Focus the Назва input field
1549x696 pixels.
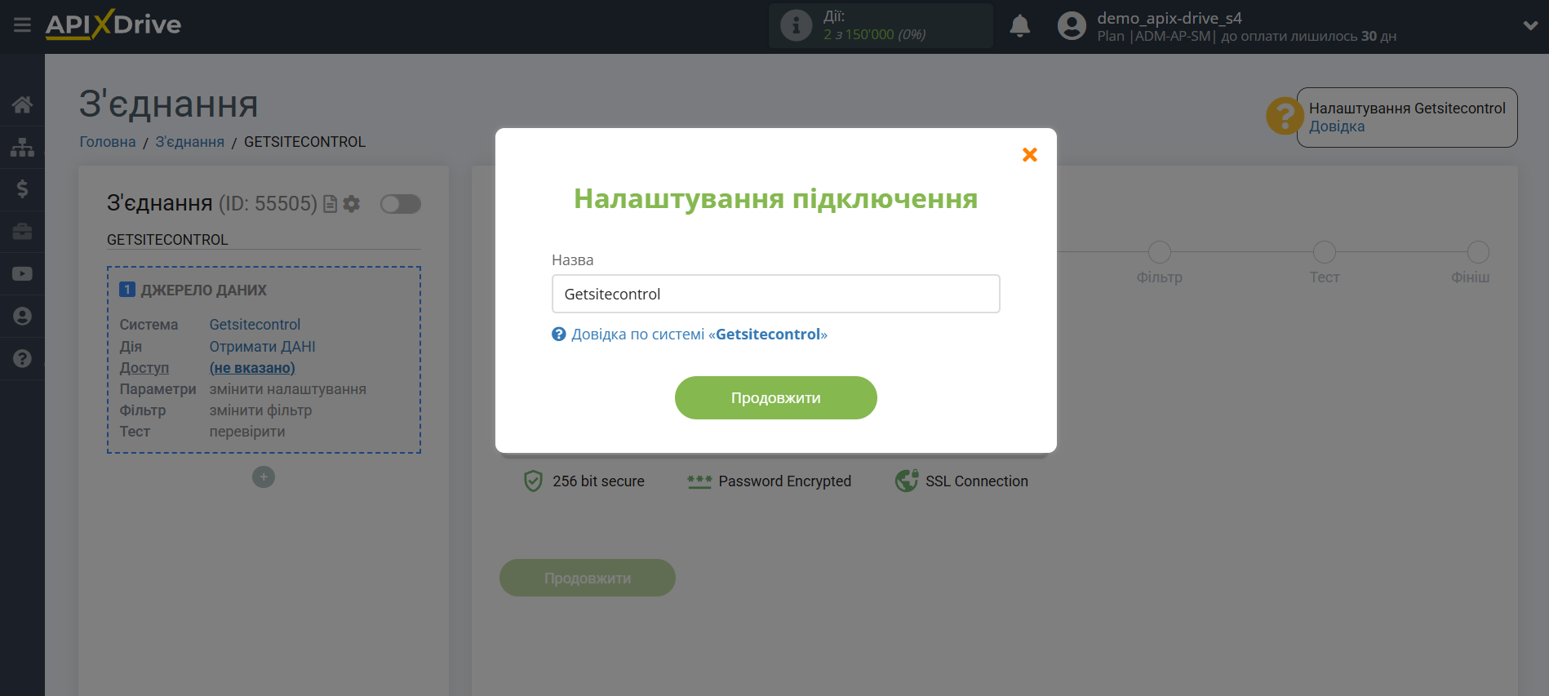[x=776, y=294]
